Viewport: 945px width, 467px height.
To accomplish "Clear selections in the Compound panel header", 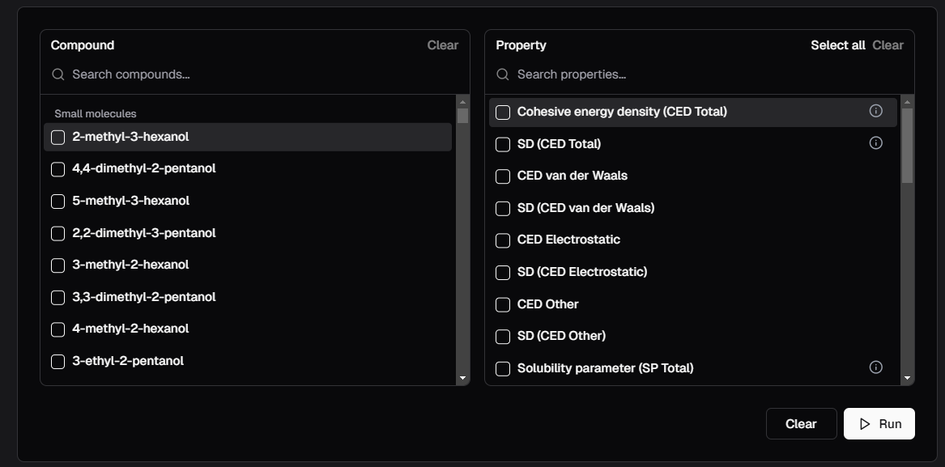I will click(x=442, y=45).
